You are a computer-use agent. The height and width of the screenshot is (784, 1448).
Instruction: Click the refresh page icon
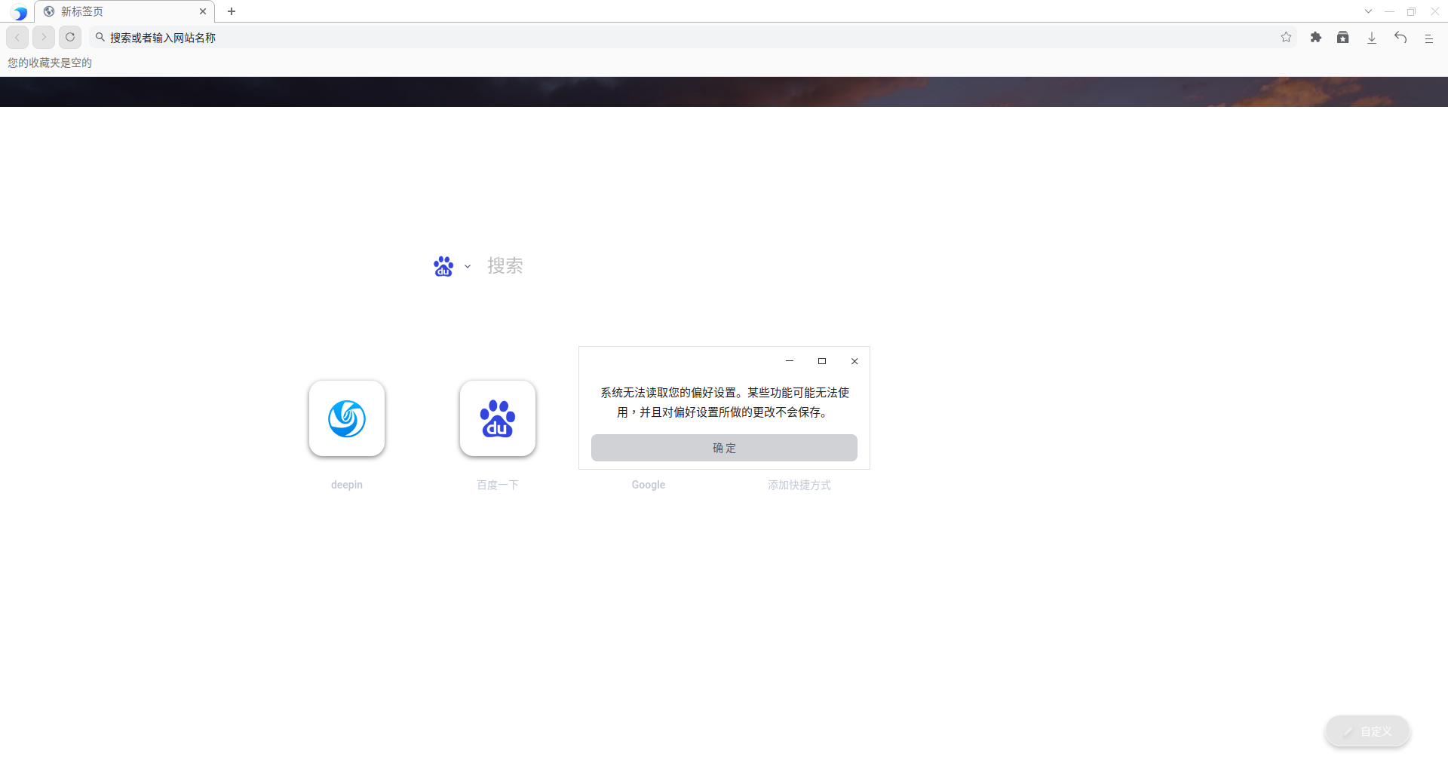70,37
